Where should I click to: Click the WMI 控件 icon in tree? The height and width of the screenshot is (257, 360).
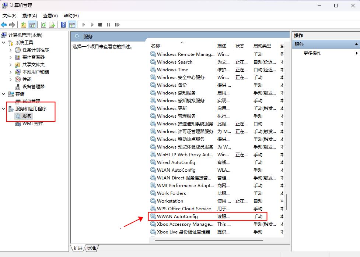[18, 124]
